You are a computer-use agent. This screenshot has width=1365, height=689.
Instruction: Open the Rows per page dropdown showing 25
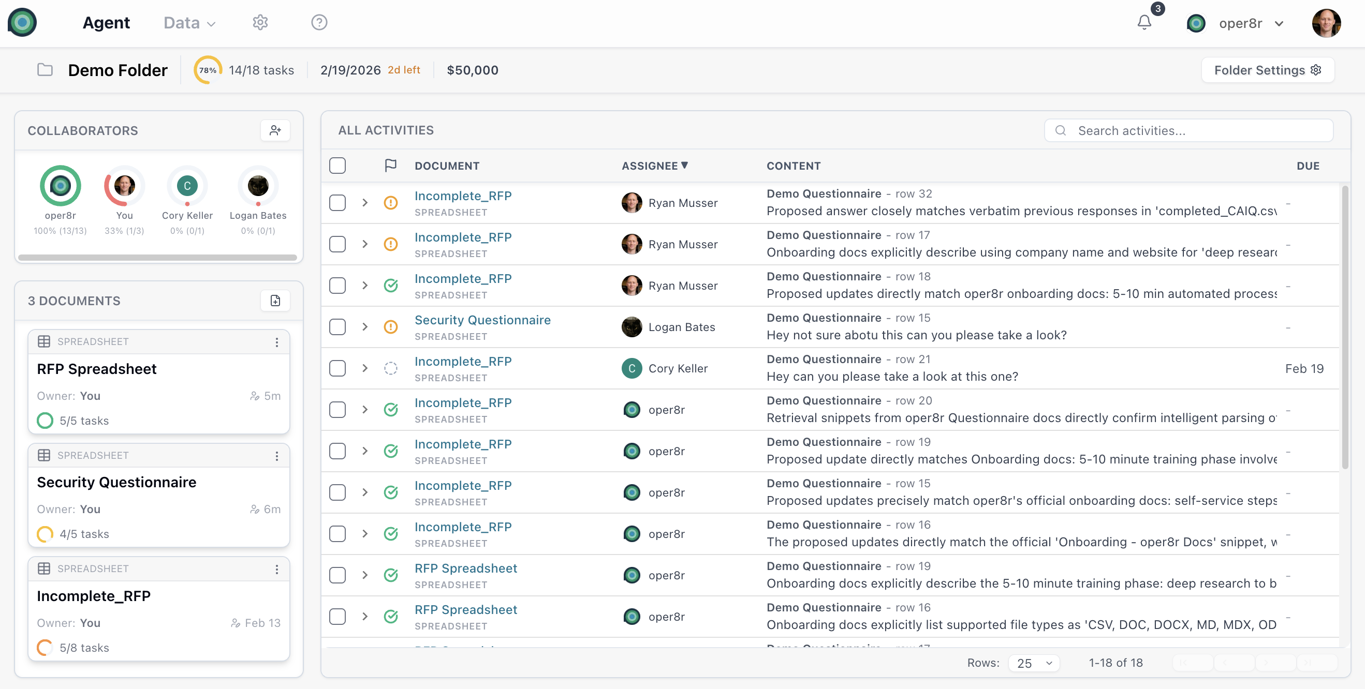tap(1034, 663)
